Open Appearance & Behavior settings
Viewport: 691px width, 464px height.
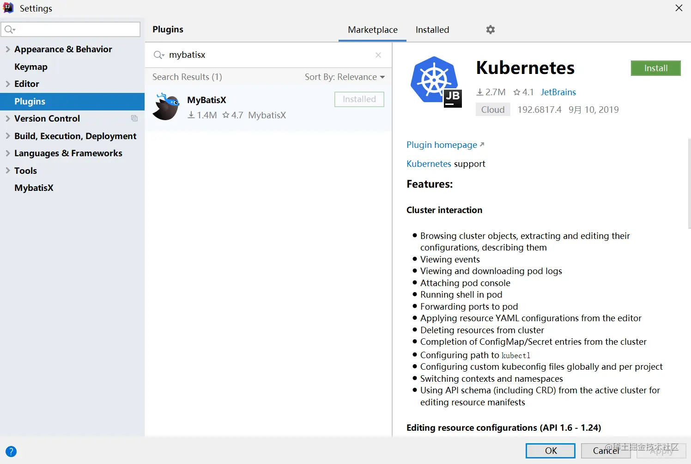pyautogui.click(x=63, y=49)
